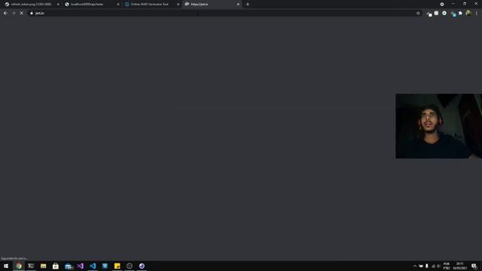Open the green circular extension icon
482x271 pixels.
(x=444, y=14)
